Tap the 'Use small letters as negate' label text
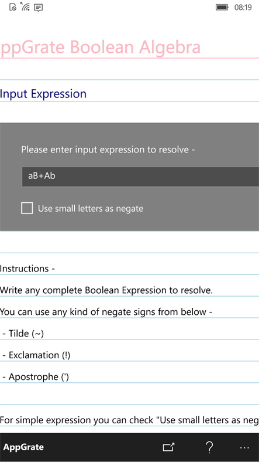Image resolution: width=259 pixels, height=462 pixels. (x=91, y=208)
